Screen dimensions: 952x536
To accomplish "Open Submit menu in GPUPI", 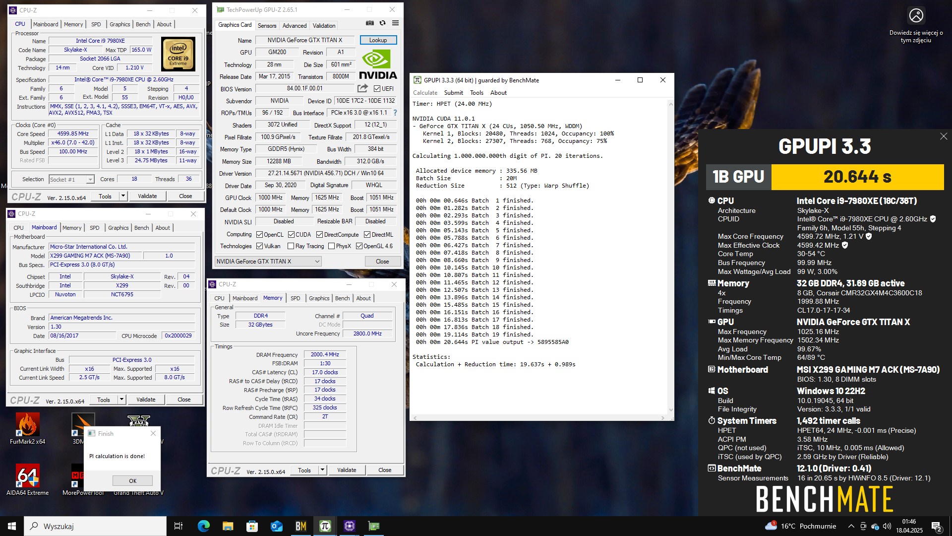I will coord(453,93).
